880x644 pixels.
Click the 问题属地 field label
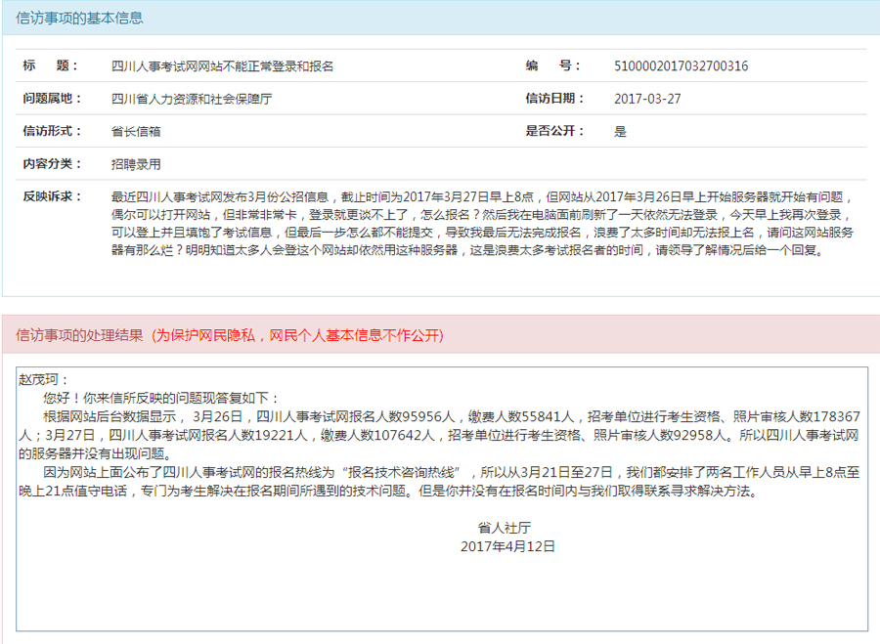[x=52, y=99]
